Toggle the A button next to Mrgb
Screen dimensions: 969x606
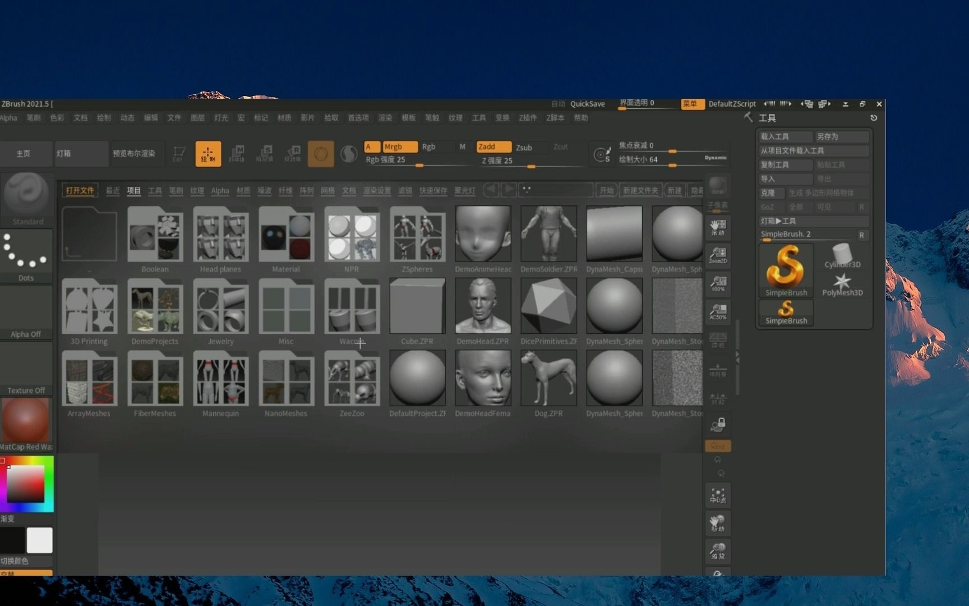coord(371,147)
